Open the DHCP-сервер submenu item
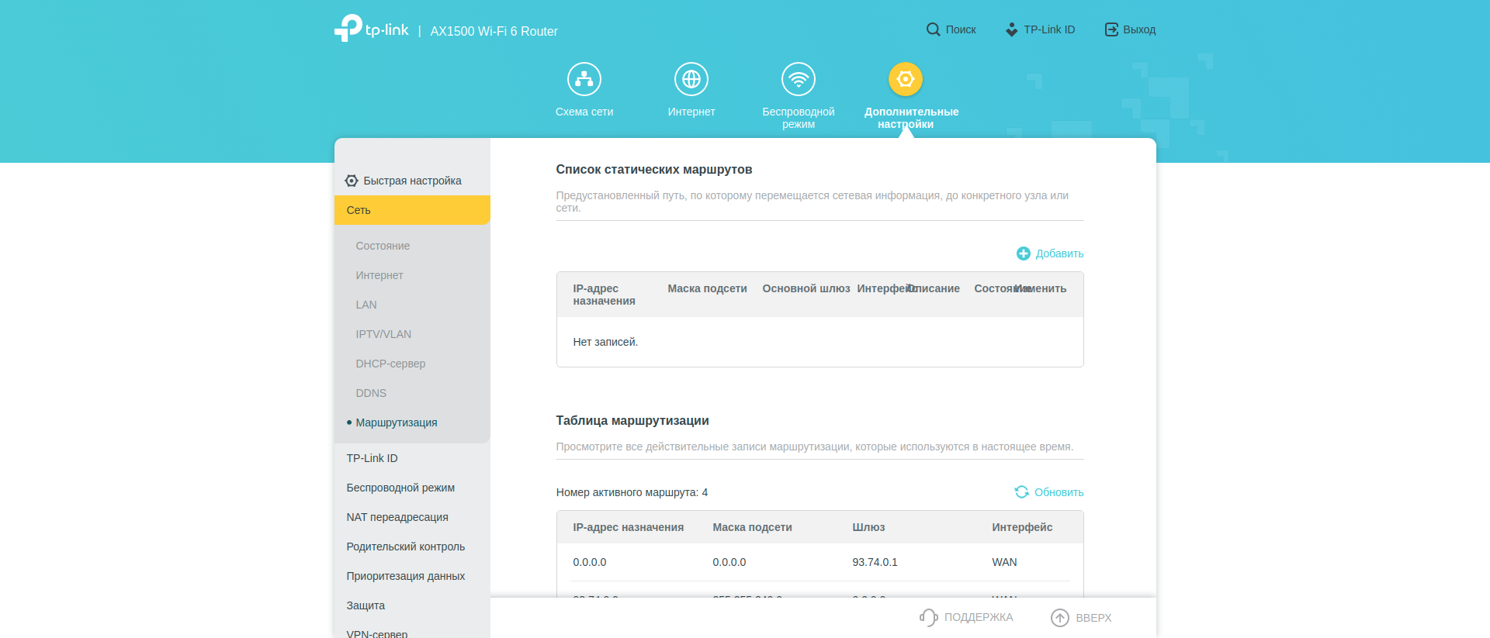 tap(390, 364)
